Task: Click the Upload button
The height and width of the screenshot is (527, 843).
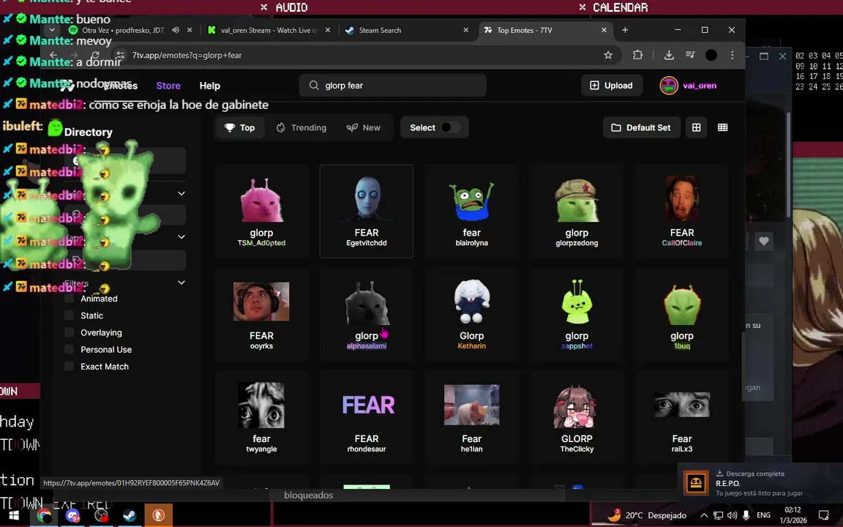Action: (611, 86)
